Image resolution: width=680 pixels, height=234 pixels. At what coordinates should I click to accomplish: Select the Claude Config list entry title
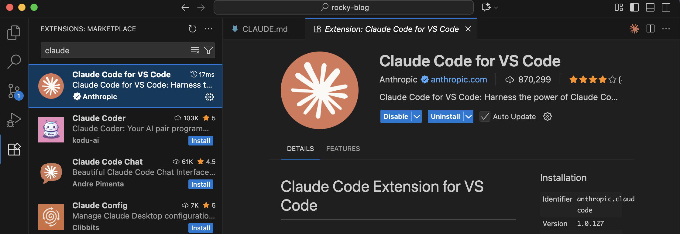100,205
